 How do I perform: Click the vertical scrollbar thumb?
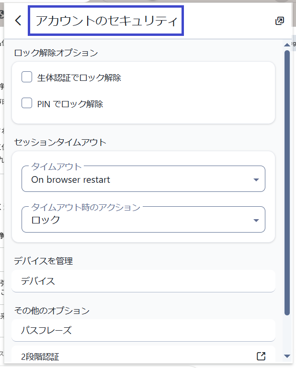(287, 182)
